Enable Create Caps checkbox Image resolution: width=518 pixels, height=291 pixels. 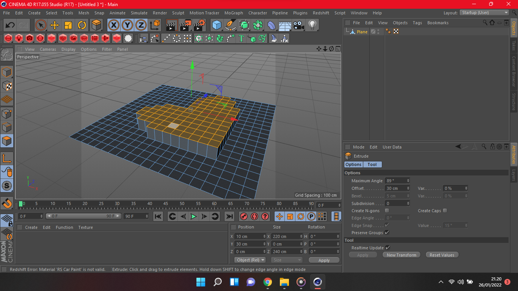coord(445,211)
